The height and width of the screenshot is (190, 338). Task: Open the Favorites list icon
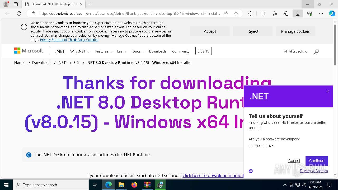(x=275, y=13)
